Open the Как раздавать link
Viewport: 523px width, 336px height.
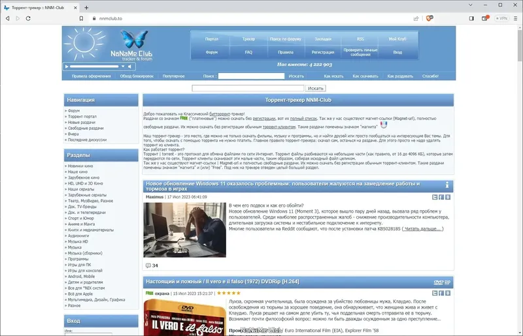pyautogui.click(x=400, y=76)
